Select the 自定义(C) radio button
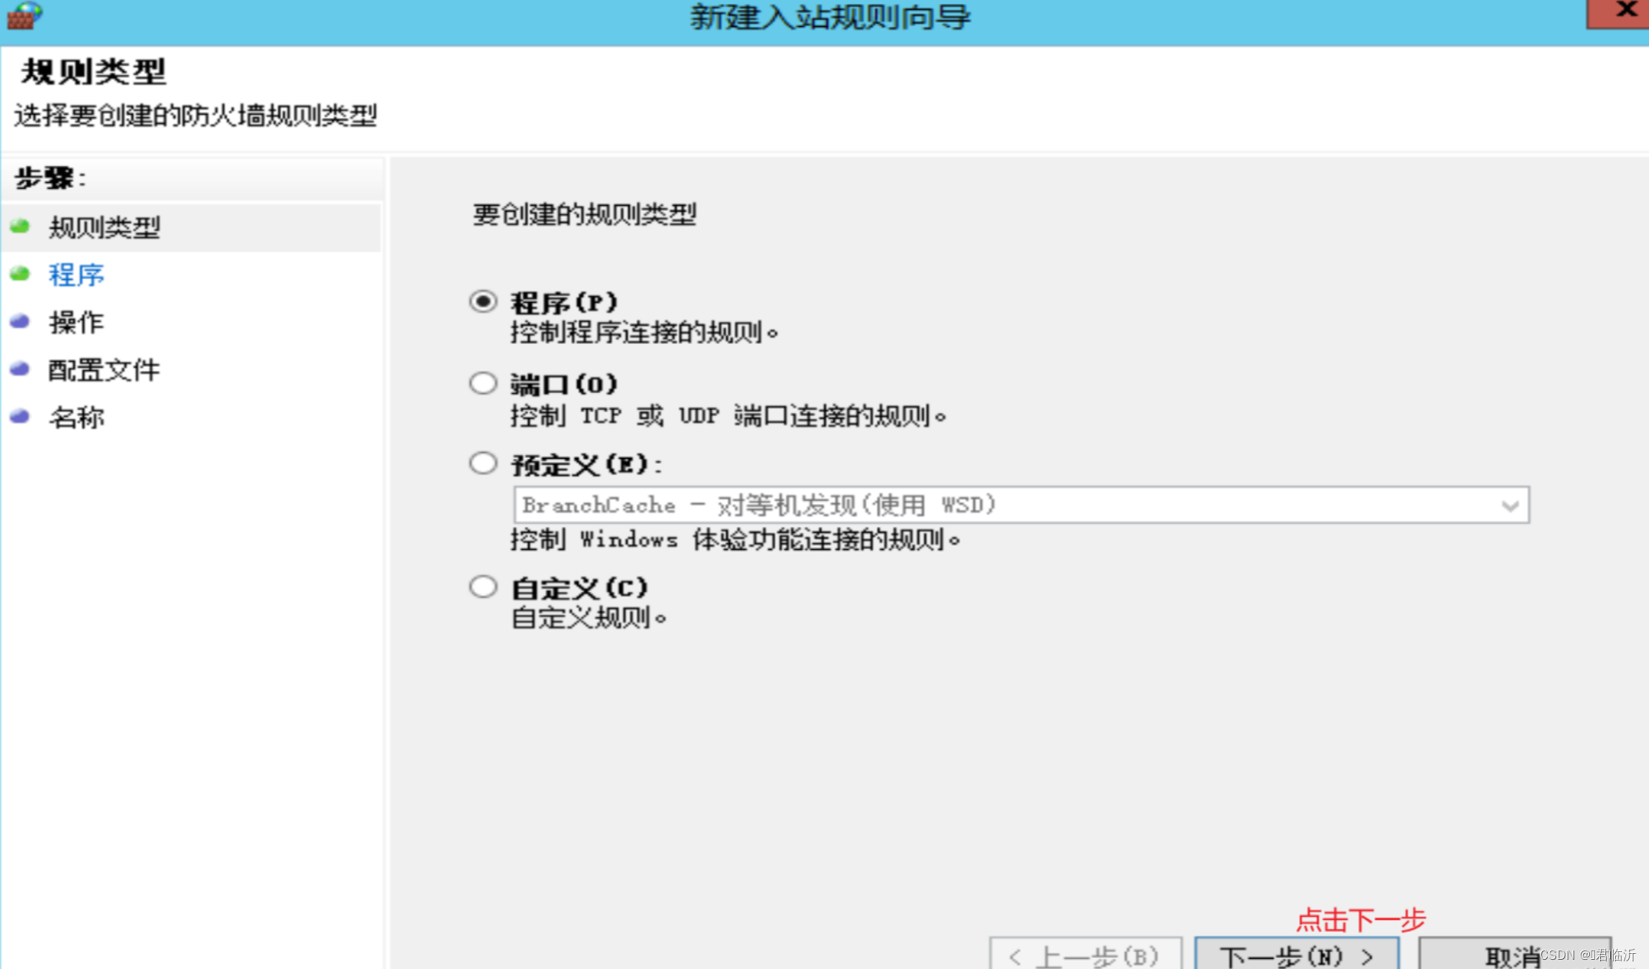 [483, 586]
